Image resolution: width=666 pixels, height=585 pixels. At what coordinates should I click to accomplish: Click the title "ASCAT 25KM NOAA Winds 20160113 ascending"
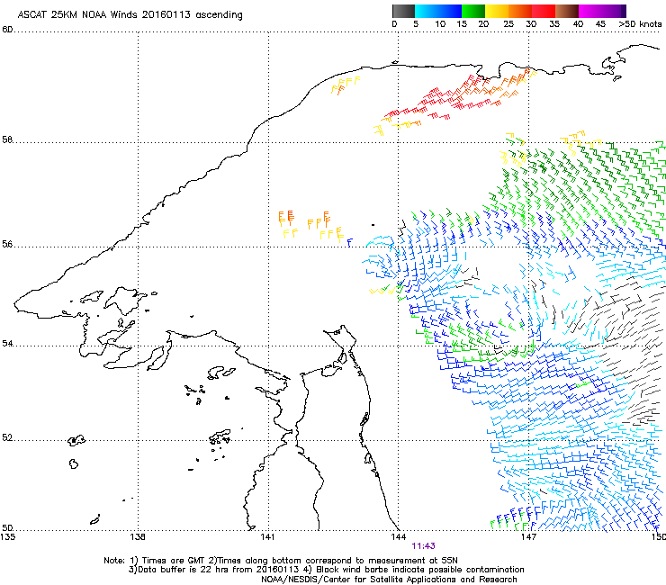pos(130,15)
